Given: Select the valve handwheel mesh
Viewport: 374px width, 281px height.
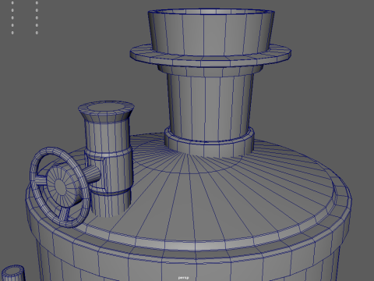Looking at the screenshot, I should 60,187.
